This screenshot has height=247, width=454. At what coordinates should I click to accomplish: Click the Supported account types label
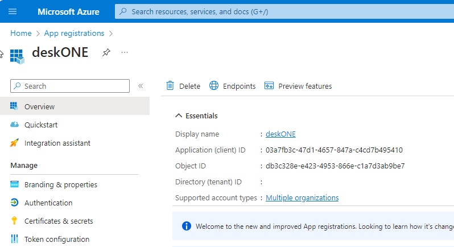[216, 198]
